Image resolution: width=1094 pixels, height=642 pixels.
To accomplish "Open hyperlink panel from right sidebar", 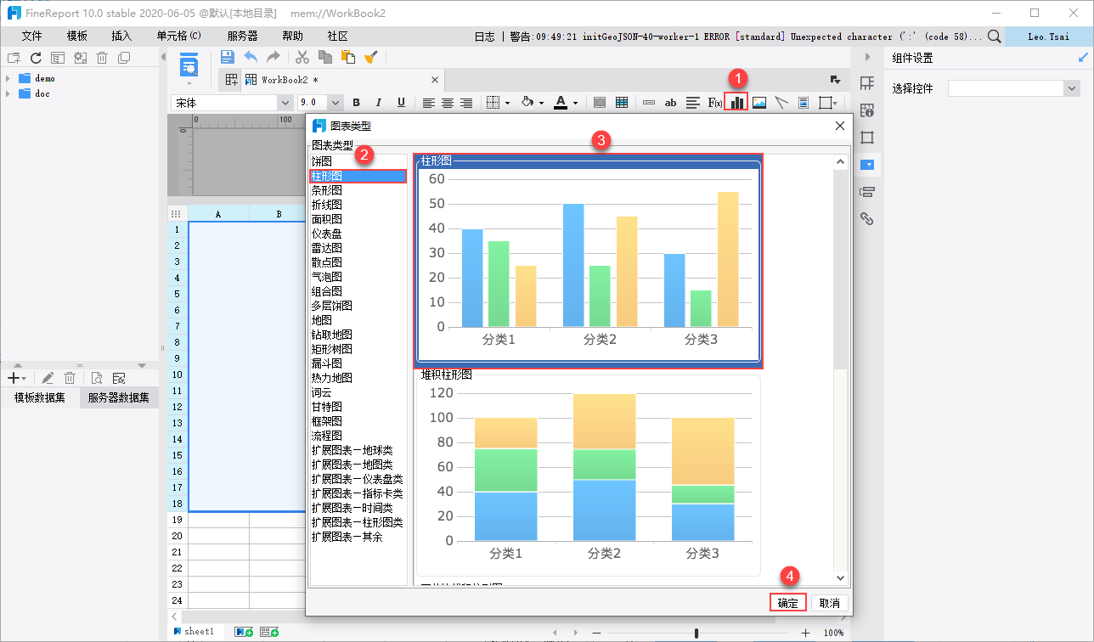I will [867, 219].
